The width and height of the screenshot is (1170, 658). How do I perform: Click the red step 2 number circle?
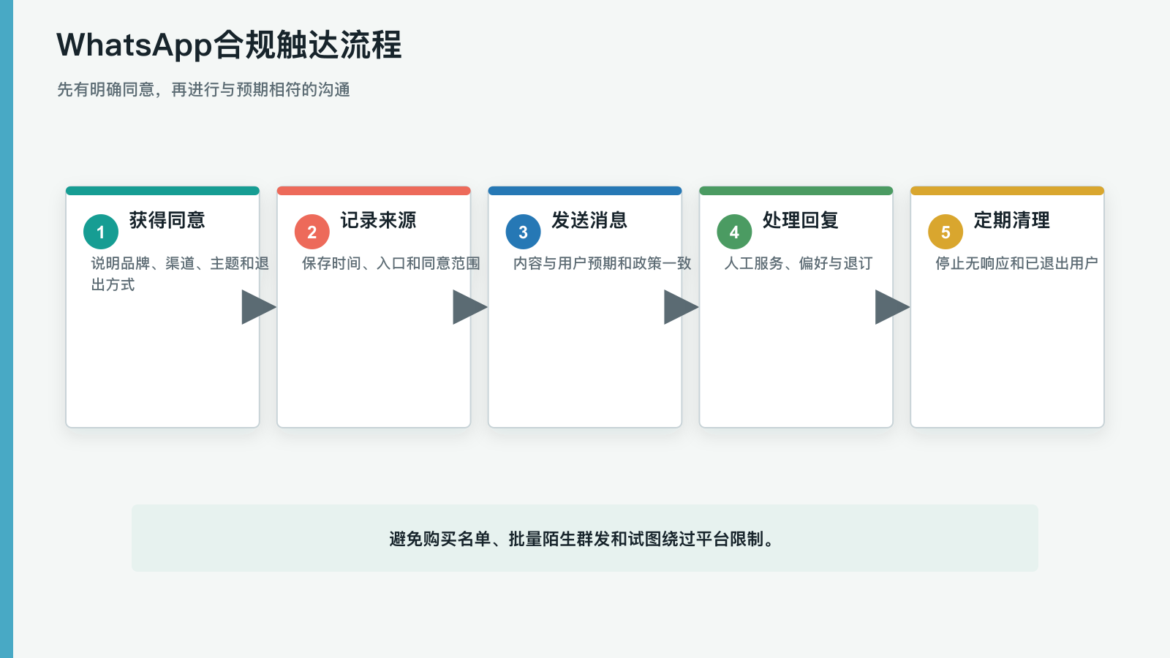tap(312, 232)
